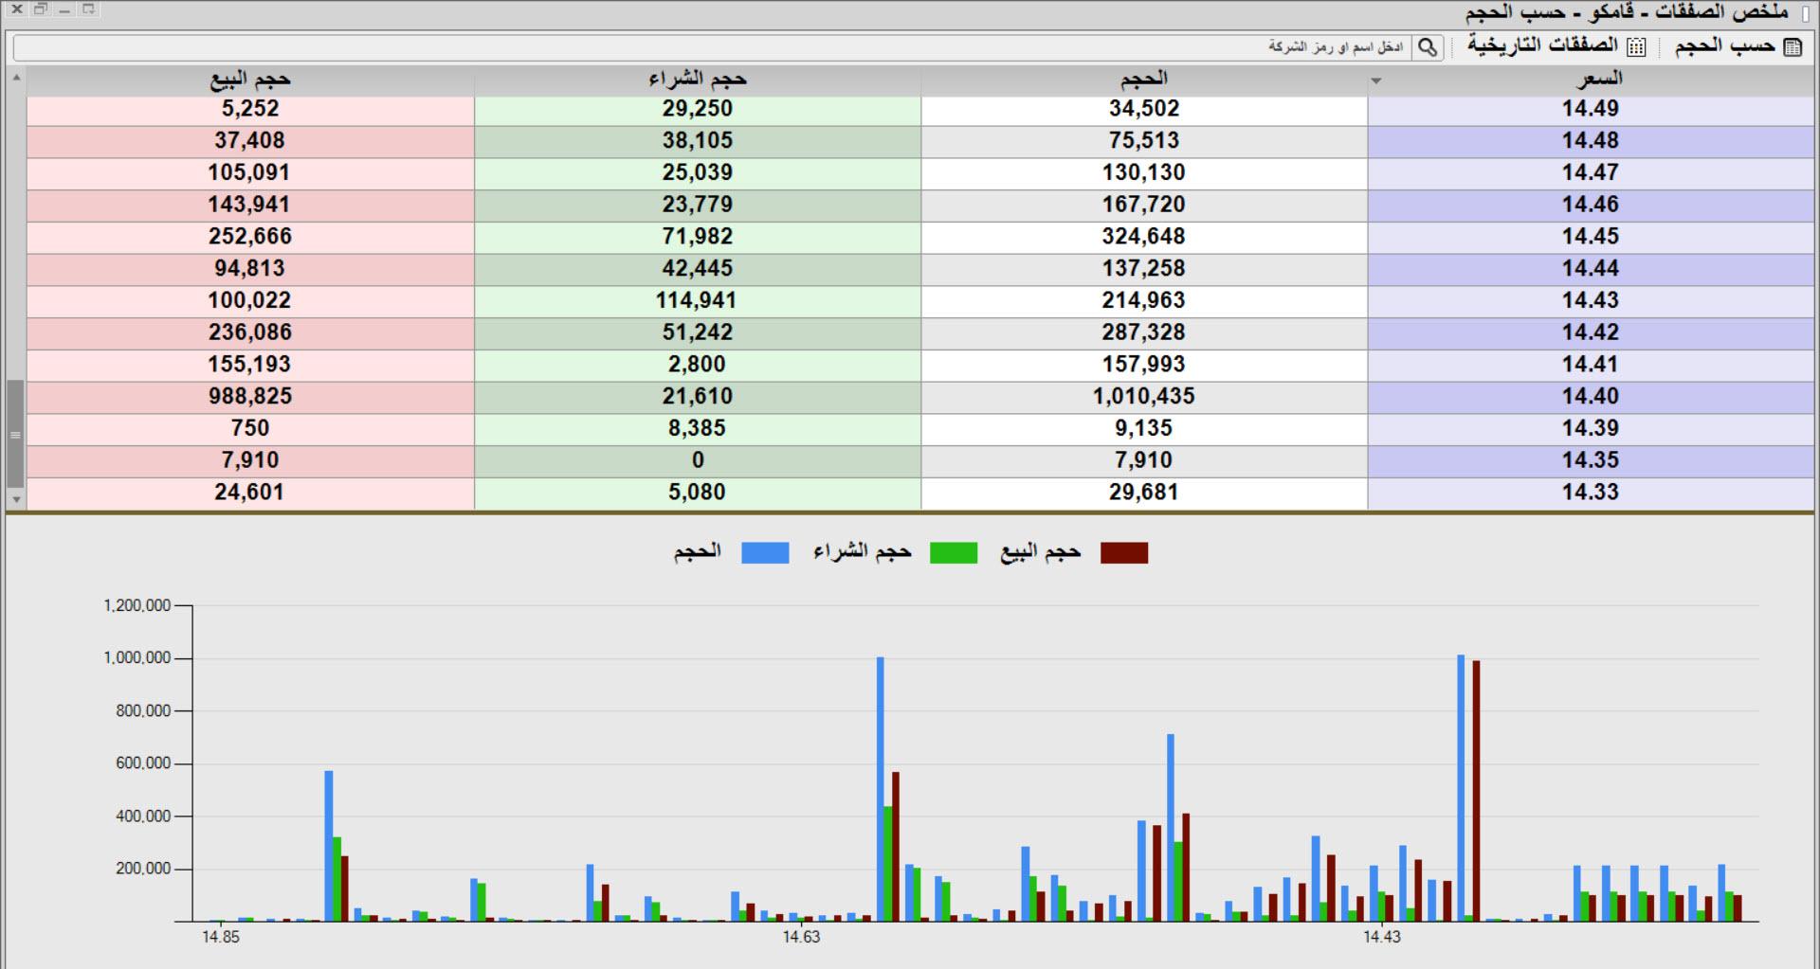Image resolution: width=1820 pixels, height=969 pixels.
Task: Sort table by the حجم الشراء column header
Action: coord(698,80)
